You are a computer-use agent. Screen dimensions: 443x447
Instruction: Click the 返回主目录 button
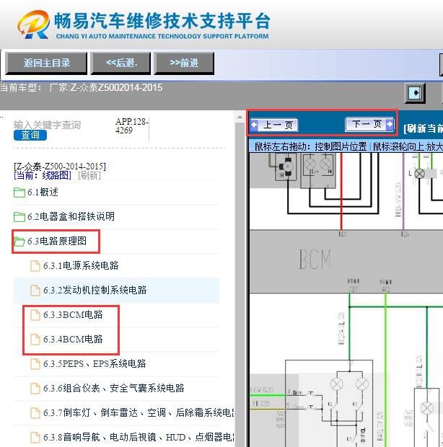click(x=46, y=63)
